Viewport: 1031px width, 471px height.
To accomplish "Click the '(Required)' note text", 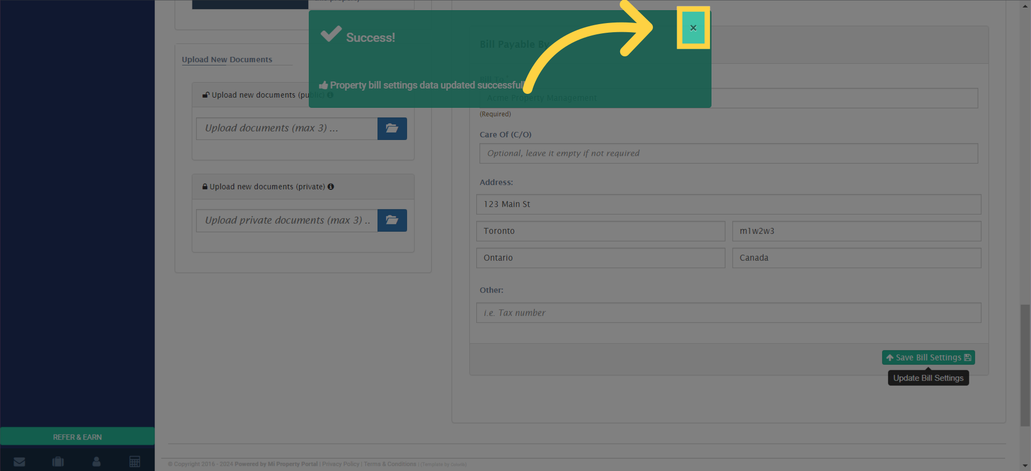I will coord(495,114).
